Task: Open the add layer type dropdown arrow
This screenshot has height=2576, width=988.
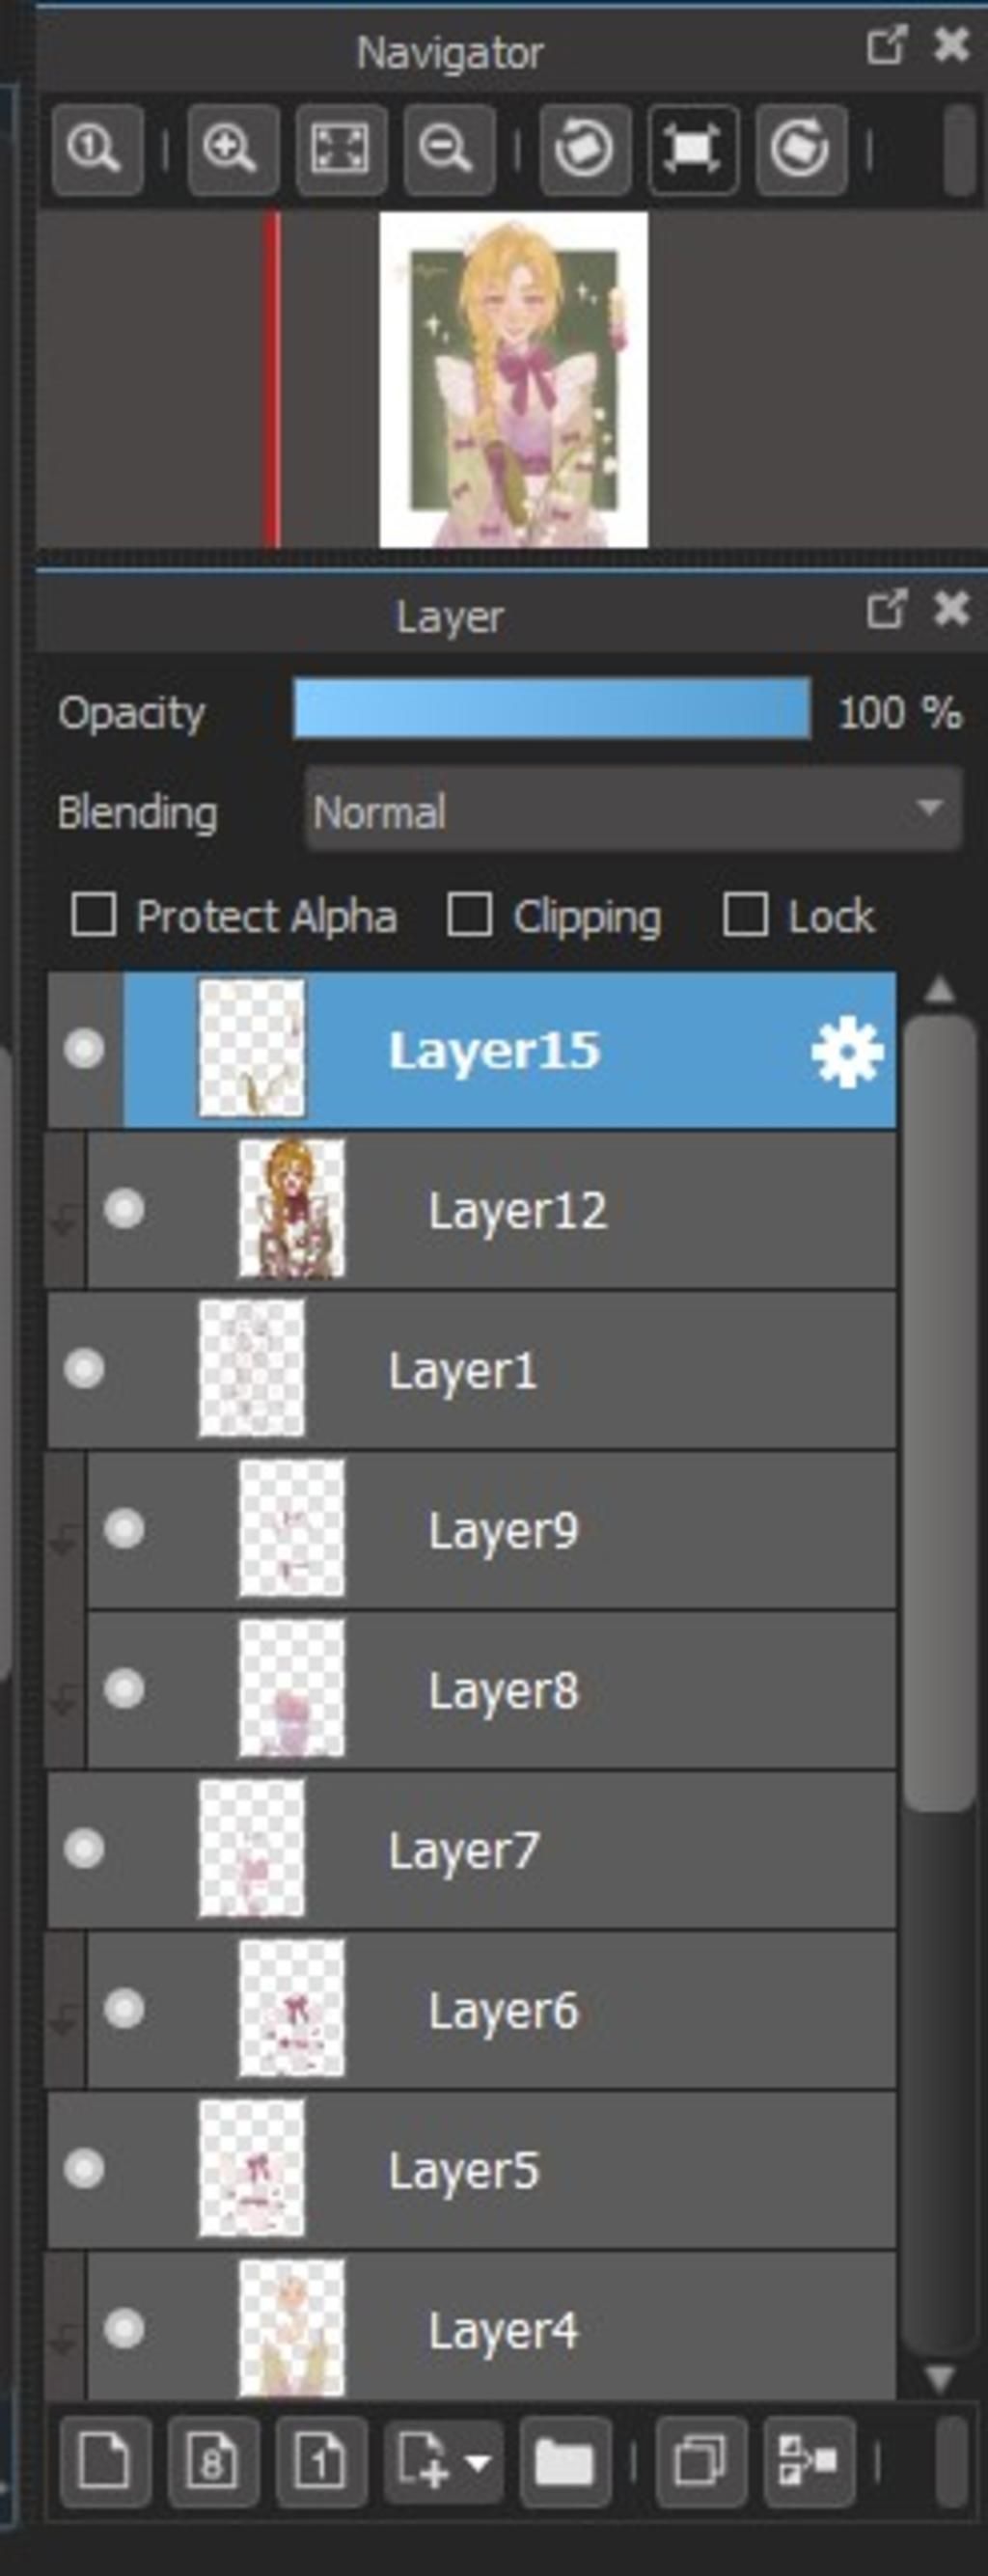Action: coord(477,2461)
